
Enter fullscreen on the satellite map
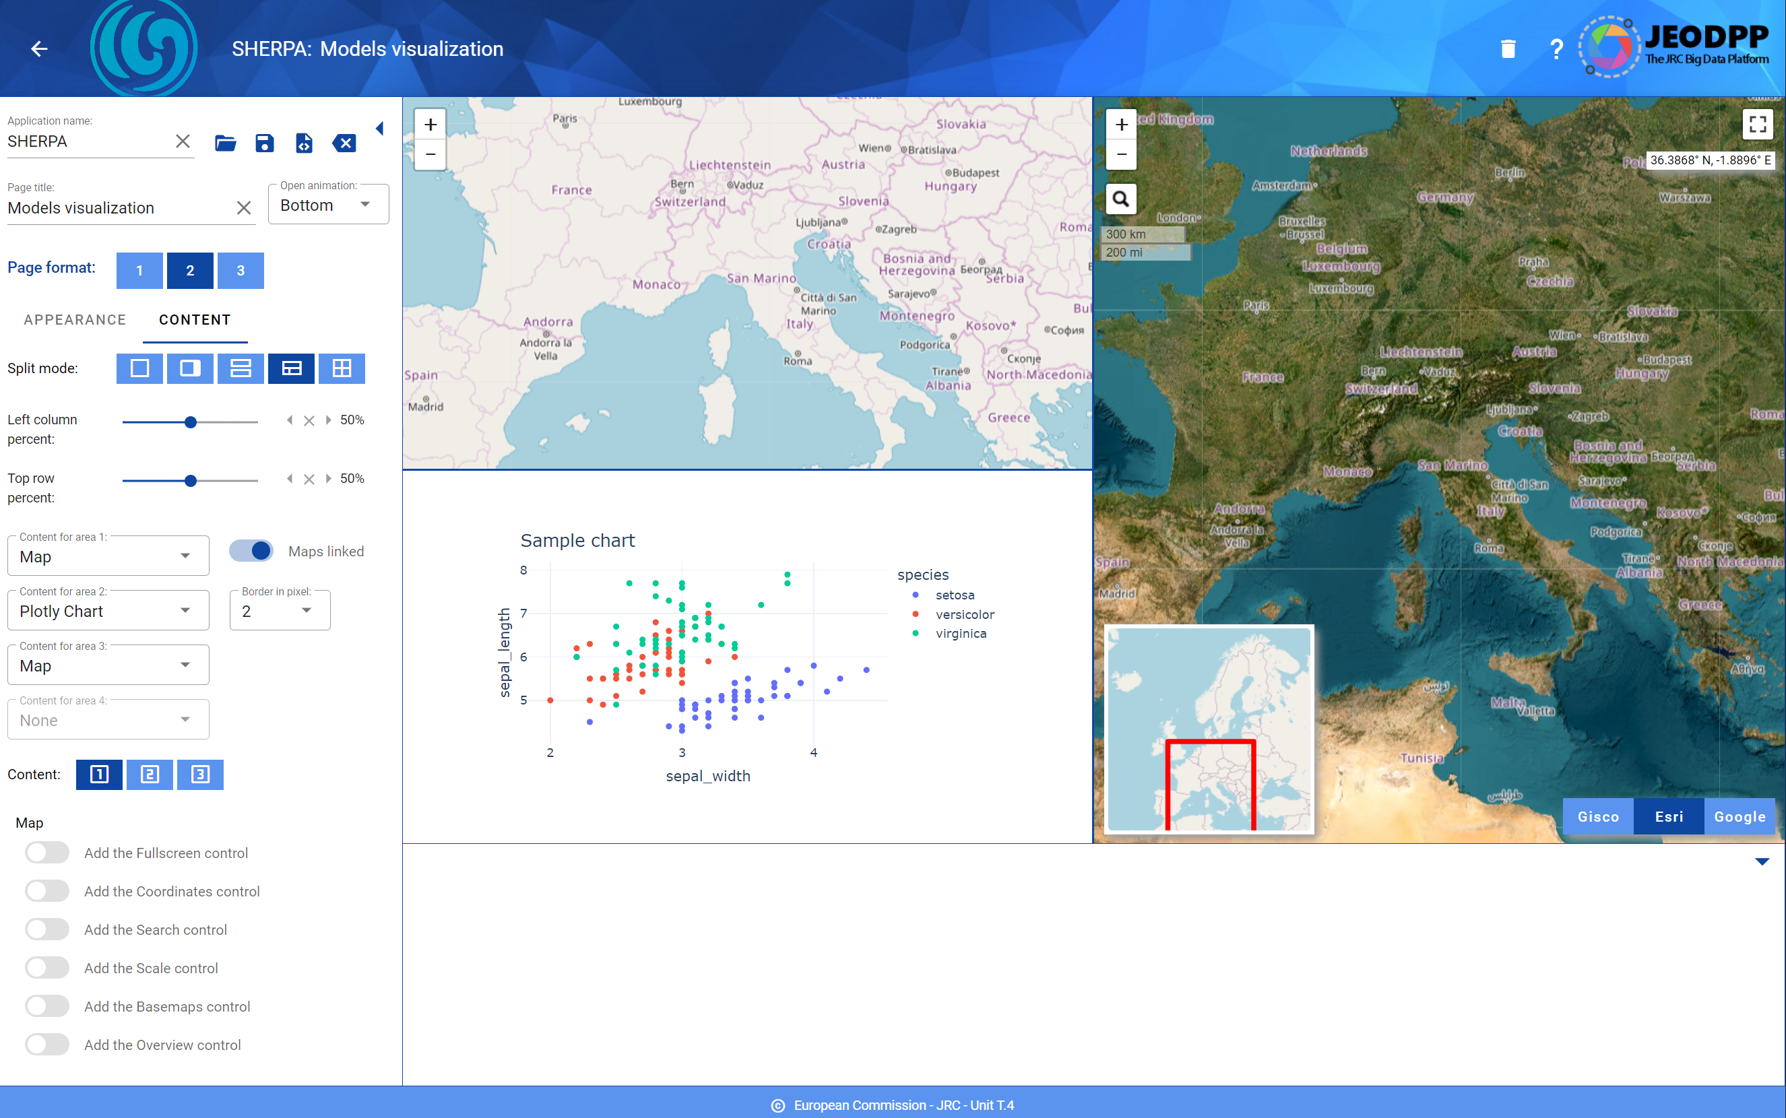(x=1757, y=124)
